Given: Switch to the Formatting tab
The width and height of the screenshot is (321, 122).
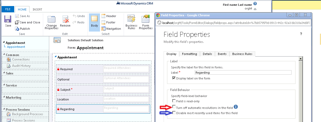Looking at the screenshot, I should (x=189, y=54).
